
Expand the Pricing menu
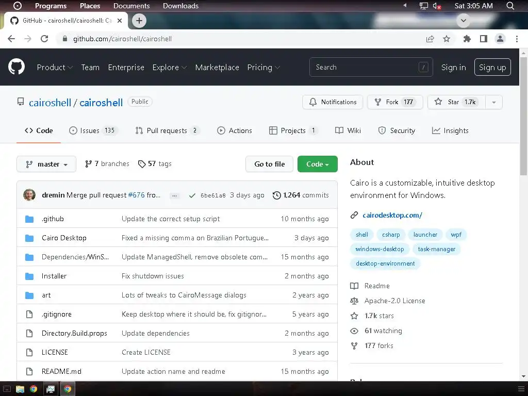[x=263, y=68]
